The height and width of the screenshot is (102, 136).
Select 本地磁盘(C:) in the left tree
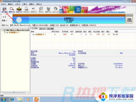tap(14, 32)
